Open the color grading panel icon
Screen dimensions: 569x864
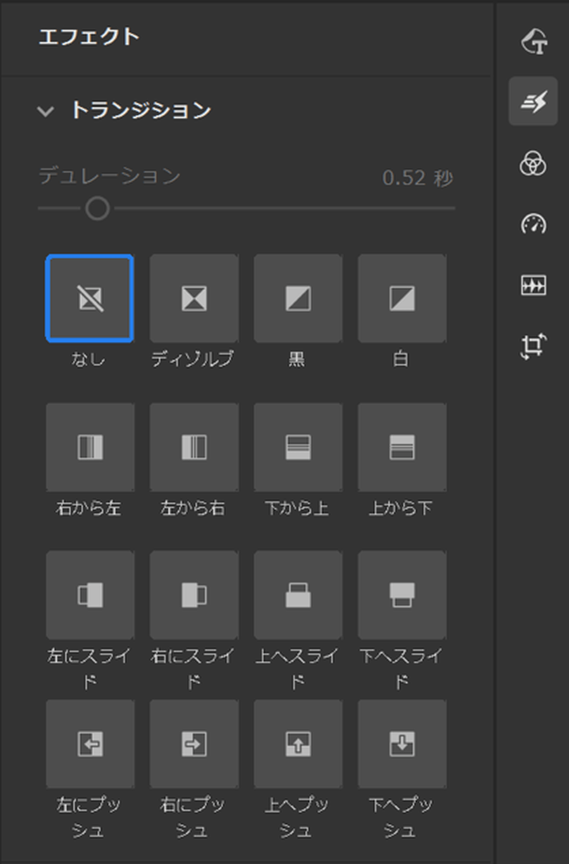pos(533,163)
